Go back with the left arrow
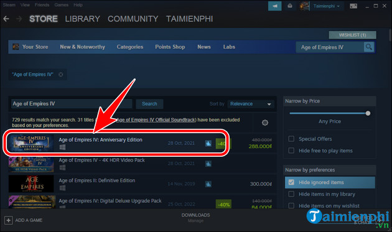The image size is (392, 232). (6, 19)
